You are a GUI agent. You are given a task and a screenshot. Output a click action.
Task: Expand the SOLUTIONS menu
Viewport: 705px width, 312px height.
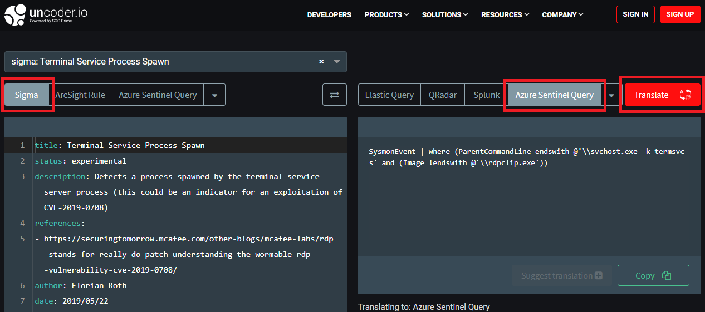(444, 14)
